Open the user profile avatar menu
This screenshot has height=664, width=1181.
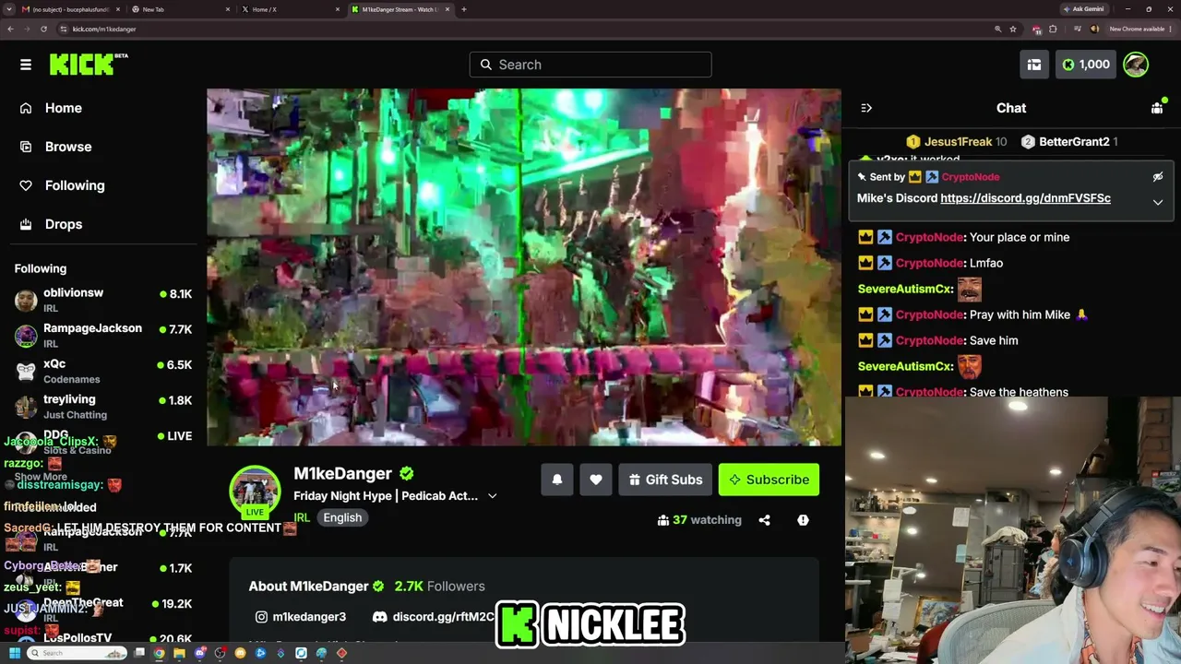tap(1136, 65)
